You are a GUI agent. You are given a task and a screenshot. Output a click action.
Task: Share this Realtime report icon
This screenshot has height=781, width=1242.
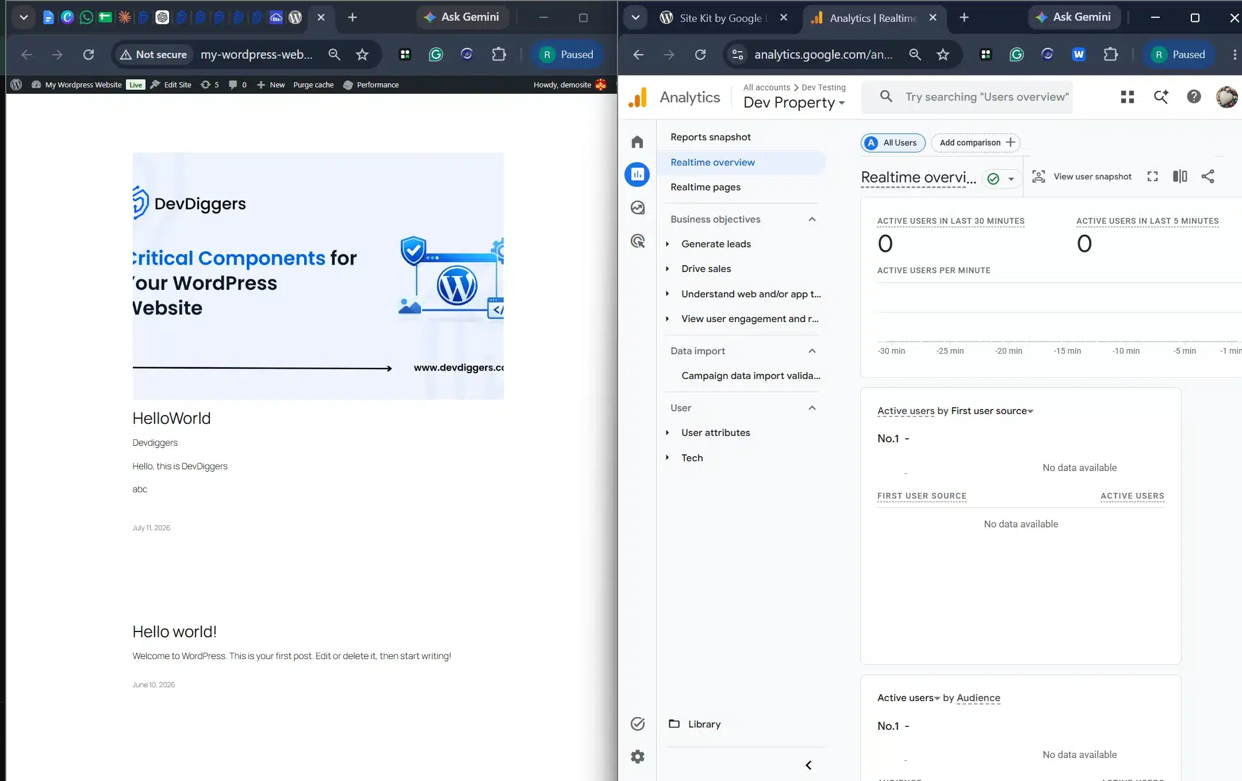[x=1208, y=177]
